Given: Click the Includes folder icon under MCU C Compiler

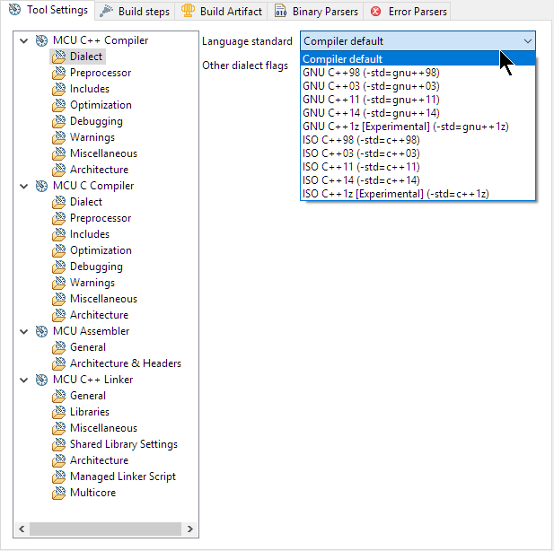Looking at the screenshot, I should pyautogui.click(x=58, y=234).
